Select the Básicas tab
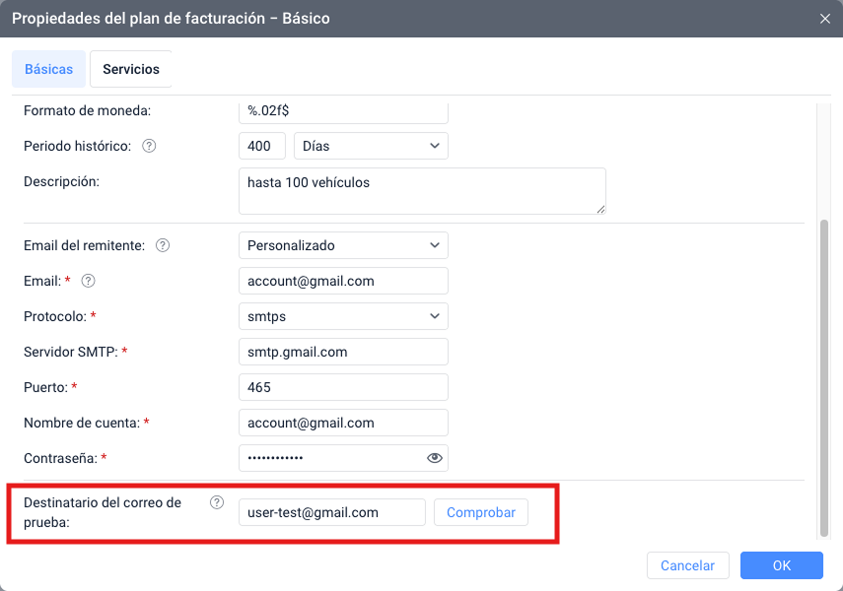This screenshot has width=843, height=591. 48,70
